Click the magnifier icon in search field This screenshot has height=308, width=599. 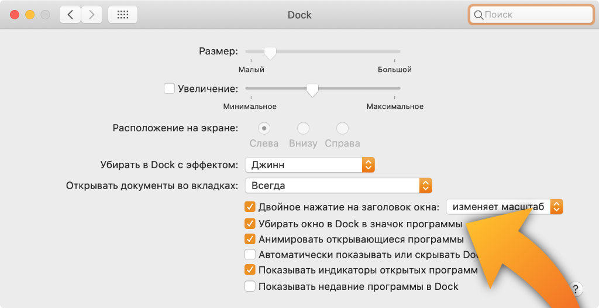478,15
